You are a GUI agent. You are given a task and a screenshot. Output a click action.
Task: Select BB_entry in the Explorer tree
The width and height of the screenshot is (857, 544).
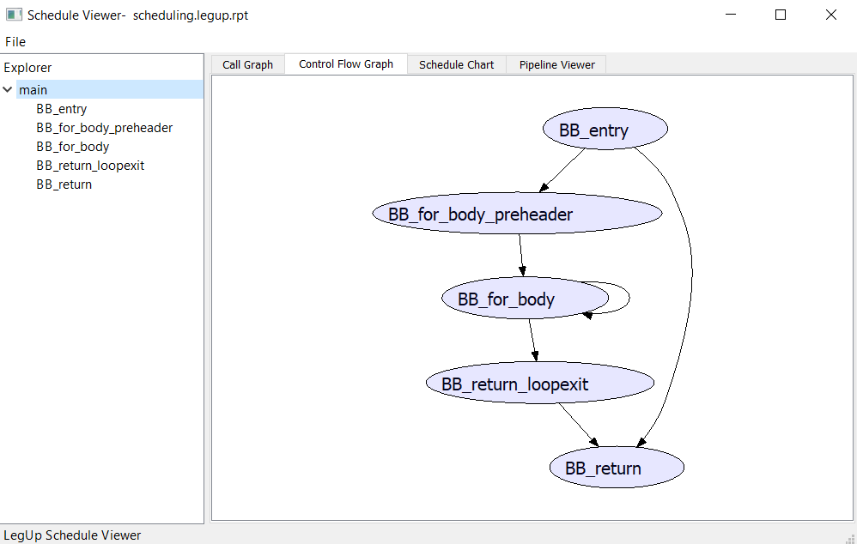61,109
